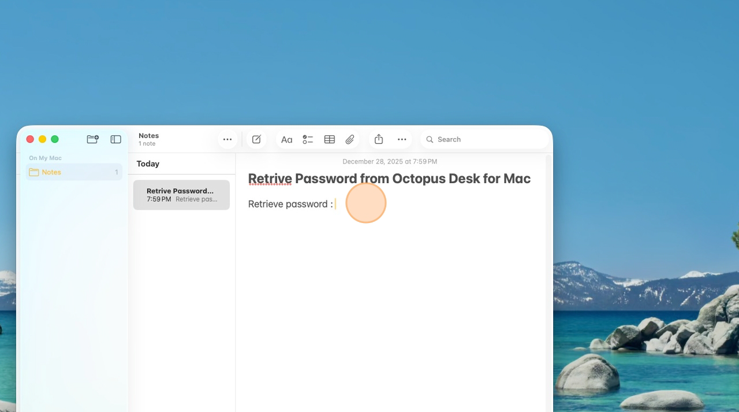739x412 pixels.
Task: Open the more options menu in the toolbar
Action: tap(402, 139)
